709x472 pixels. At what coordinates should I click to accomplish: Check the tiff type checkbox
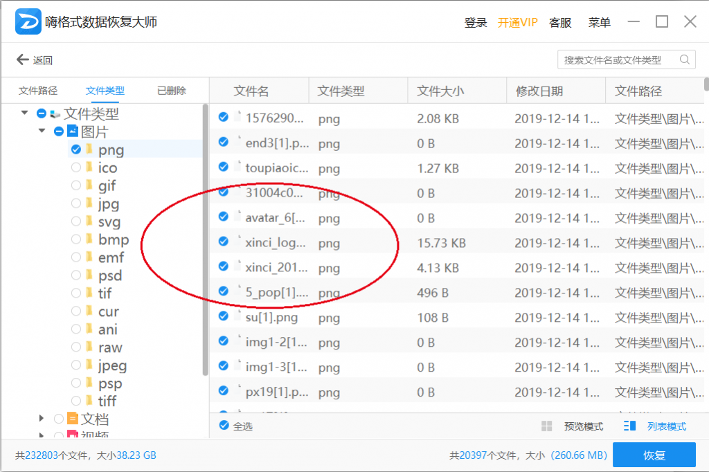76,401
